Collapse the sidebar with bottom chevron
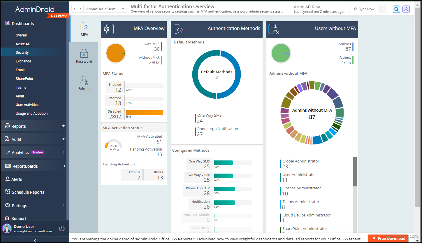The width and height of the screenshot is (422, 243). pyautogui.click(x=35, y=240)
